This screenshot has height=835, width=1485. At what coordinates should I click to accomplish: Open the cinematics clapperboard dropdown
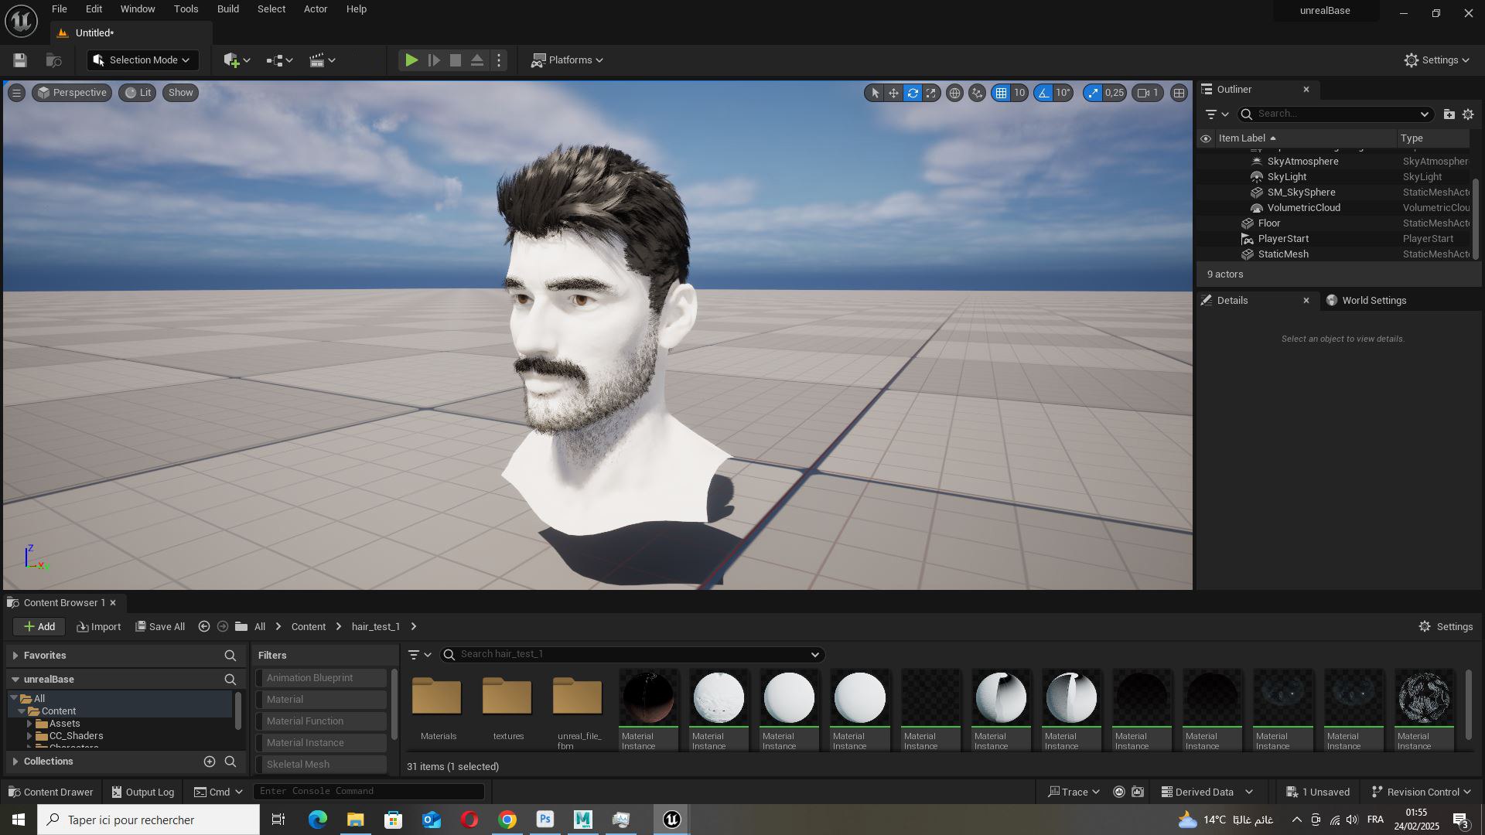pos(322,60)
